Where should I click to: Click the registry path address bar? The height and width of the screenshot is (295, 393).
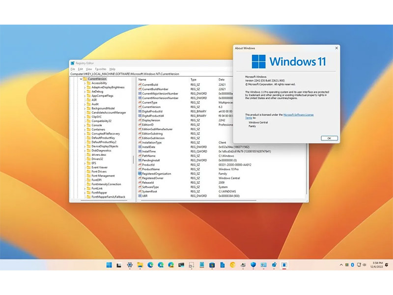pyautogui.click(x=151, y=74)
